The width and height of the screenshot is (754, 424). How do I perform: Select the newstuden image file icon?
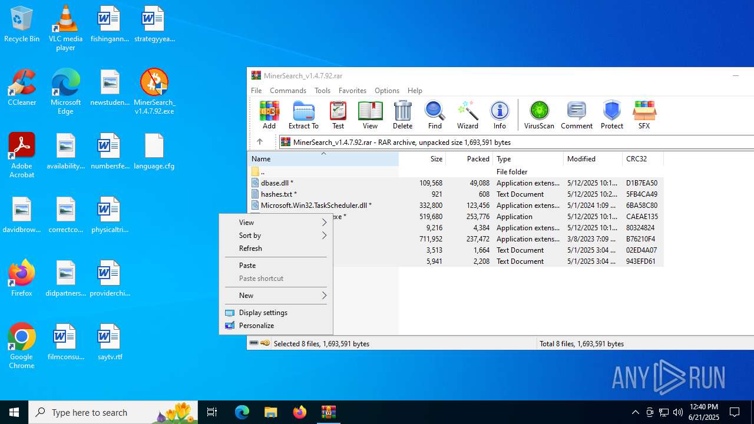110,88
